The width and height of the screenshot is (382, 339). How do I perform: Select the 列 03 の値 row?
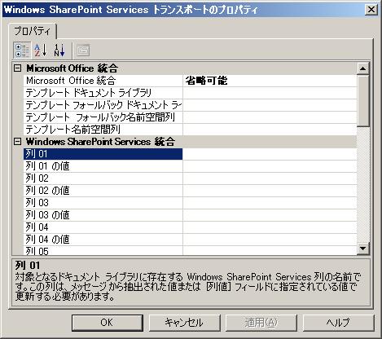coord(103,215)
